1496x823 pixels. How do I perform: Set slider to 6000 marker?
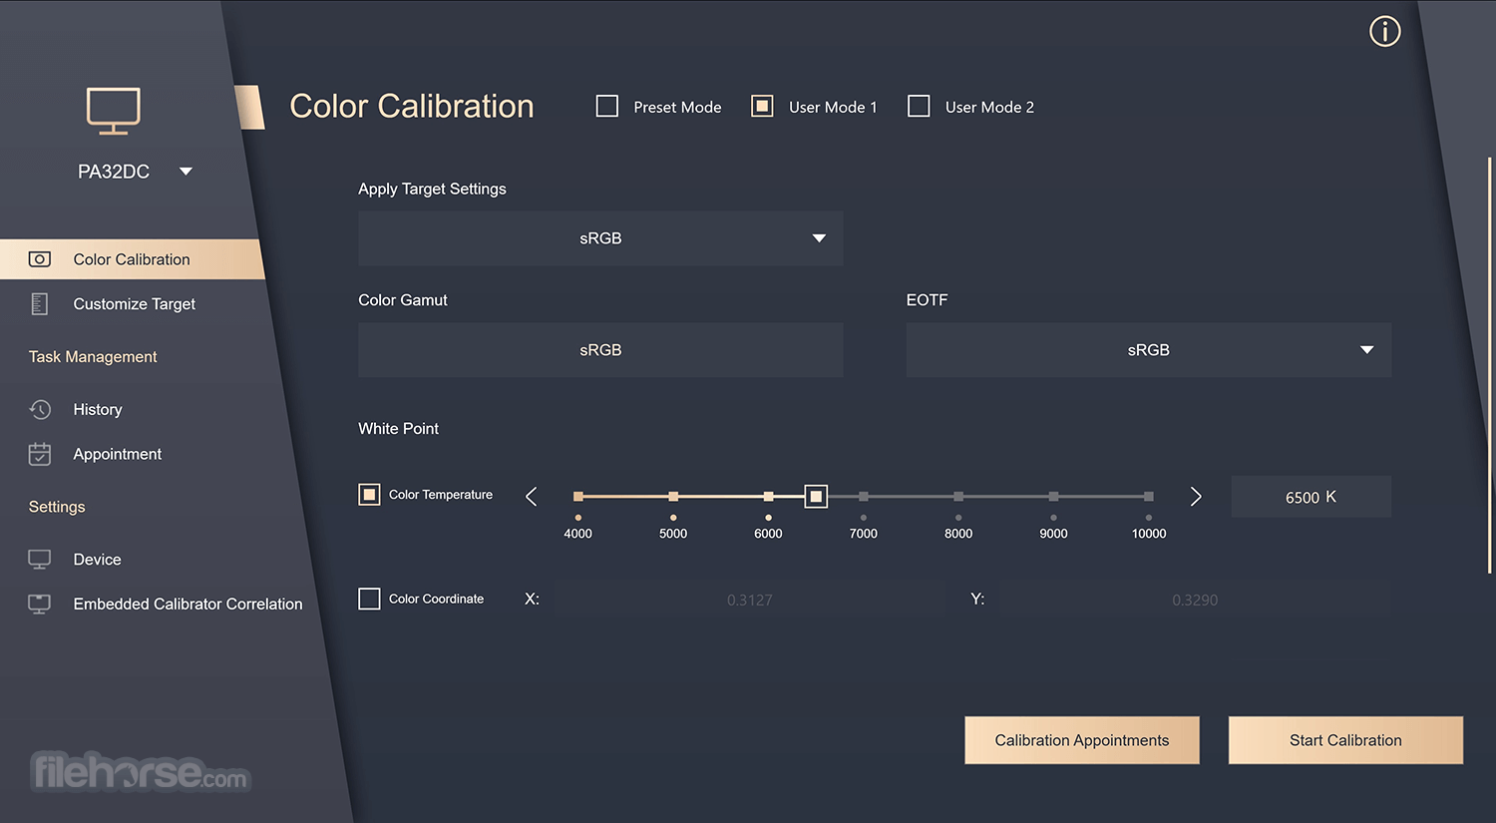768,496
